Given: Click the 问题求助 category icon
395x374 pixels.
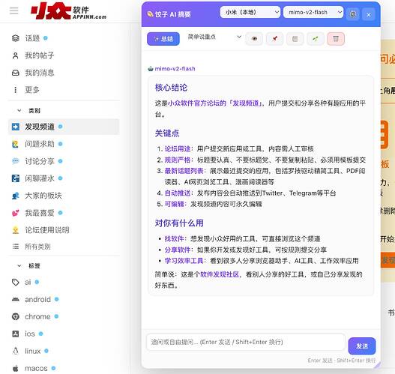Looking at the screenshot, I should [16, 144].
